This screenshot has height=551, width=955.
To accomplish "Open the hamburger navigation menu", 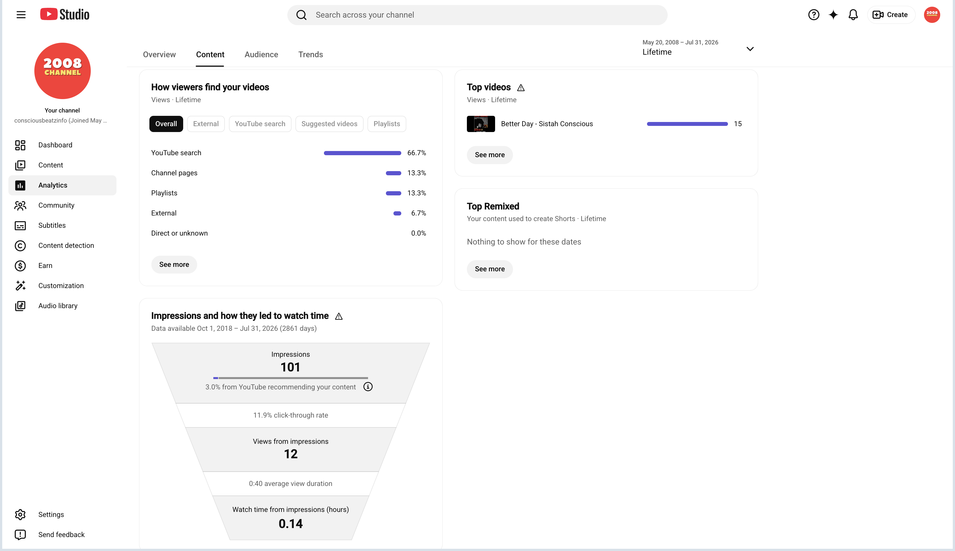I will click(x=21, y=15).
